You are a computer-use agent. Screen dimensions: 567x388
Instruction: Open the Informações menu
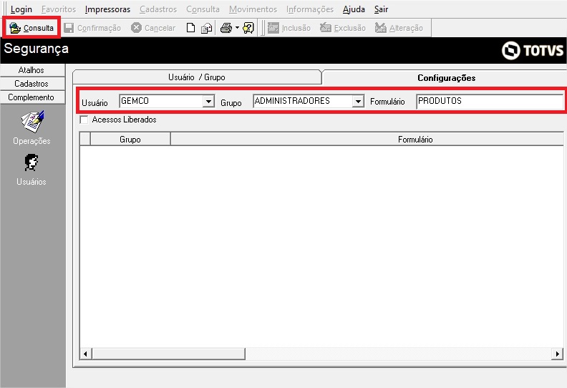point(310,9)
